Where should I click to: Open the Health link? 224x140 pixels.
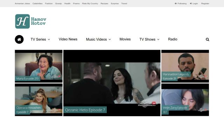(x=67, y=3)
